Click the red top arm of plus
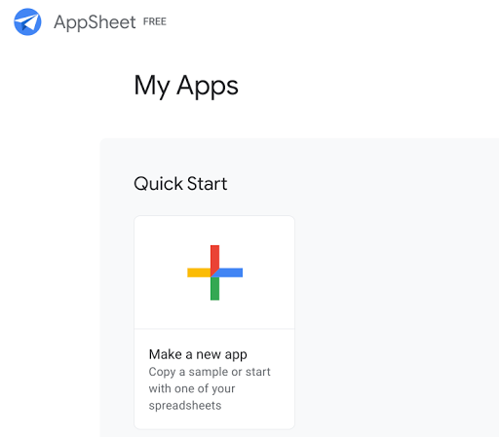Image resolution: width=499 pixels, height=437 pixels. [214, 257]
